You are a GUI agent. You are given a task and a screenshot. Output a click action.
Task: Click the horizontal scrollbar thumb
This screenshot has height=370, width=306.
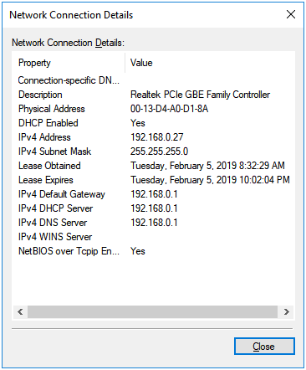[152, 311]
